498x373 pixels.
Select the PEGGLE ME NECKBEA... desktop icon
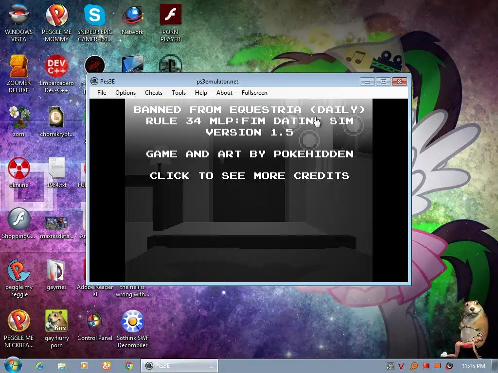pyautogui.click(x=19, y=329)
